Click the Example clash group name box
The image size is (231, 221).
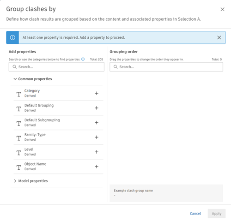166,193
